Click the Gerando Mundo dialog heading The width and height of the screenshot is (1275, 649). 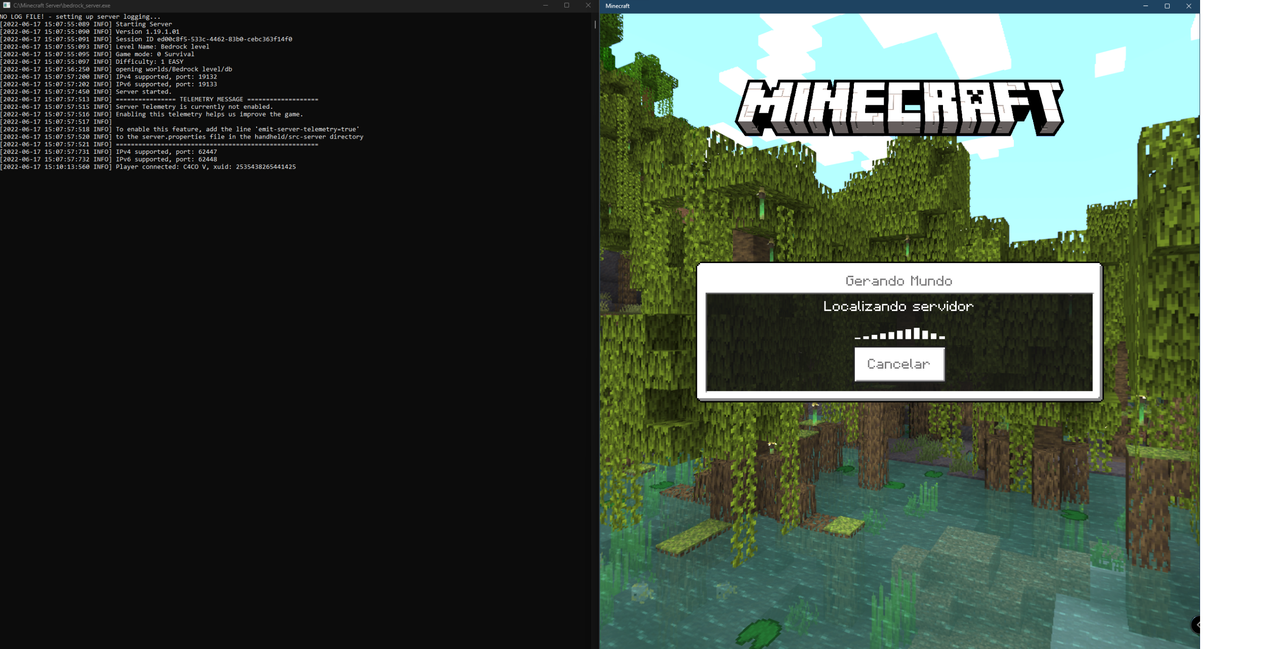(x=899, y=281)
